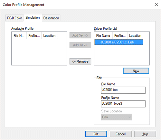Select the Simulation tab
Image resolution: width=161 pixels, height=140 pixels.
pos(33,18)
